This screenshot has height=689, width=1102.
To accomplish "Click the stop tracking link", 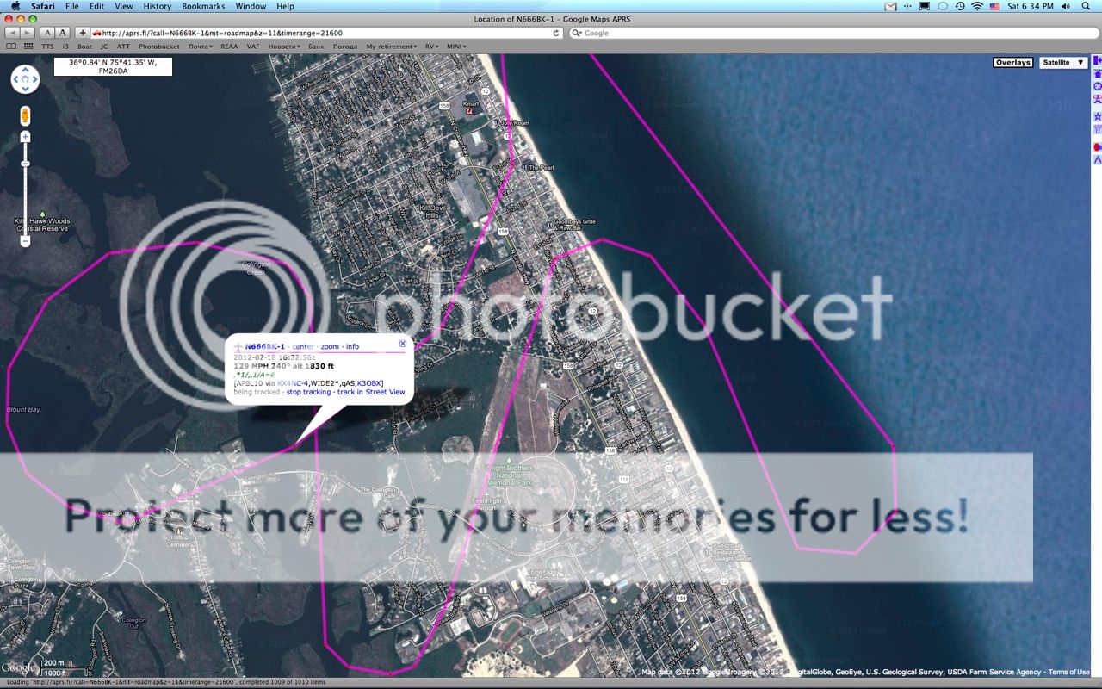I will [308, 392].
